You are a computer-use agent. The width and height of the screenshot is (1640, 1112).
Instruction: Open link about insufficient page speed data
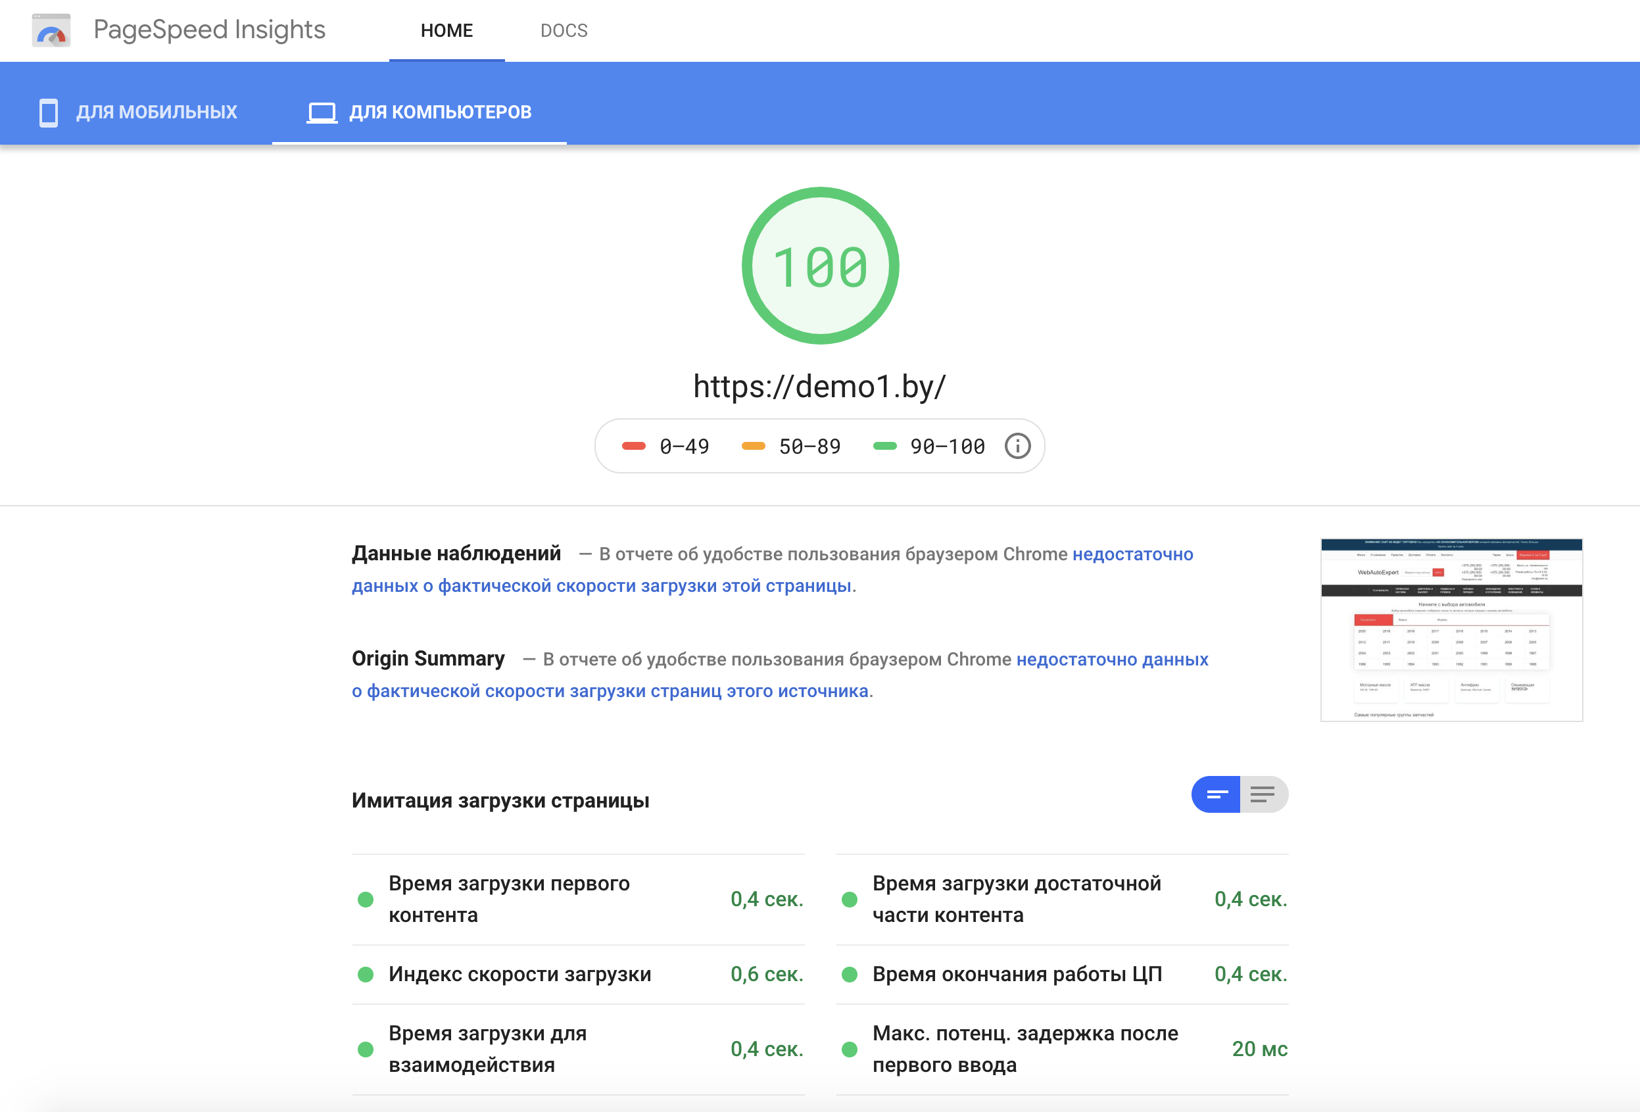pos(601,586)
